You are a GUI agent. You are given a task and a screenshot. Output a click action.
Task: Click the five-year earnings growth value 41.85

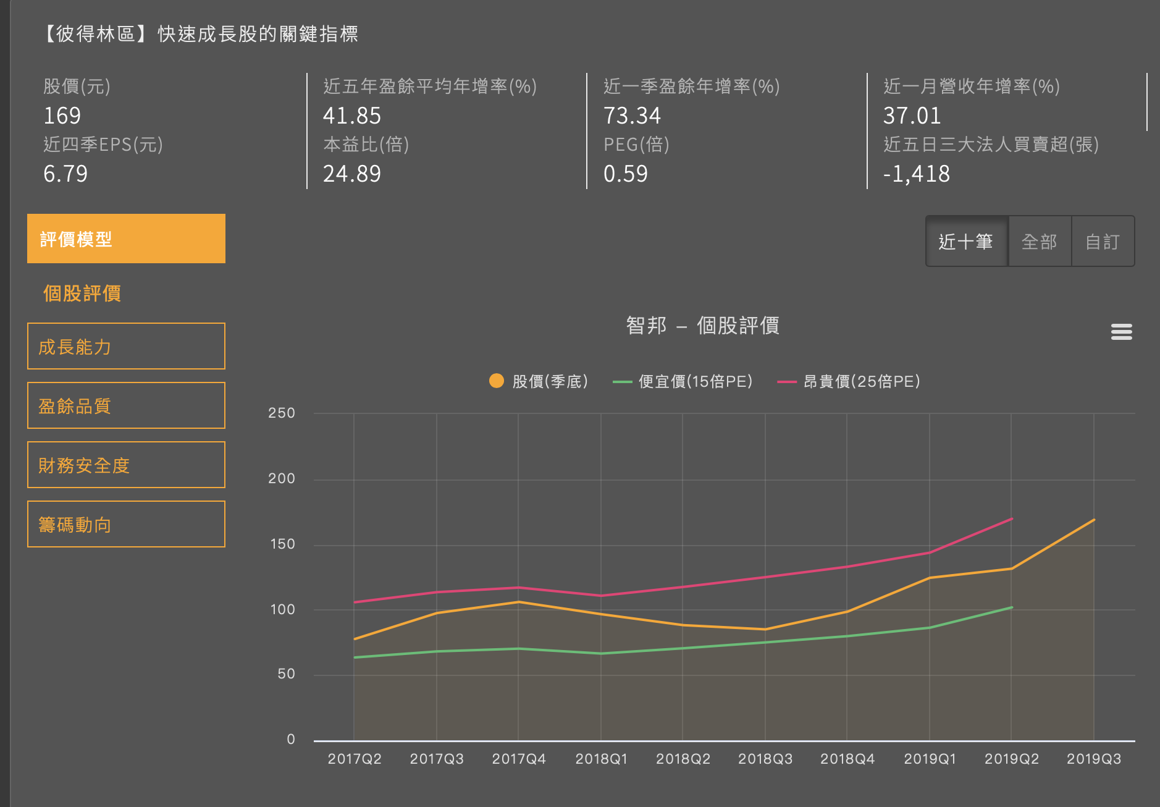tap(352, 116)
